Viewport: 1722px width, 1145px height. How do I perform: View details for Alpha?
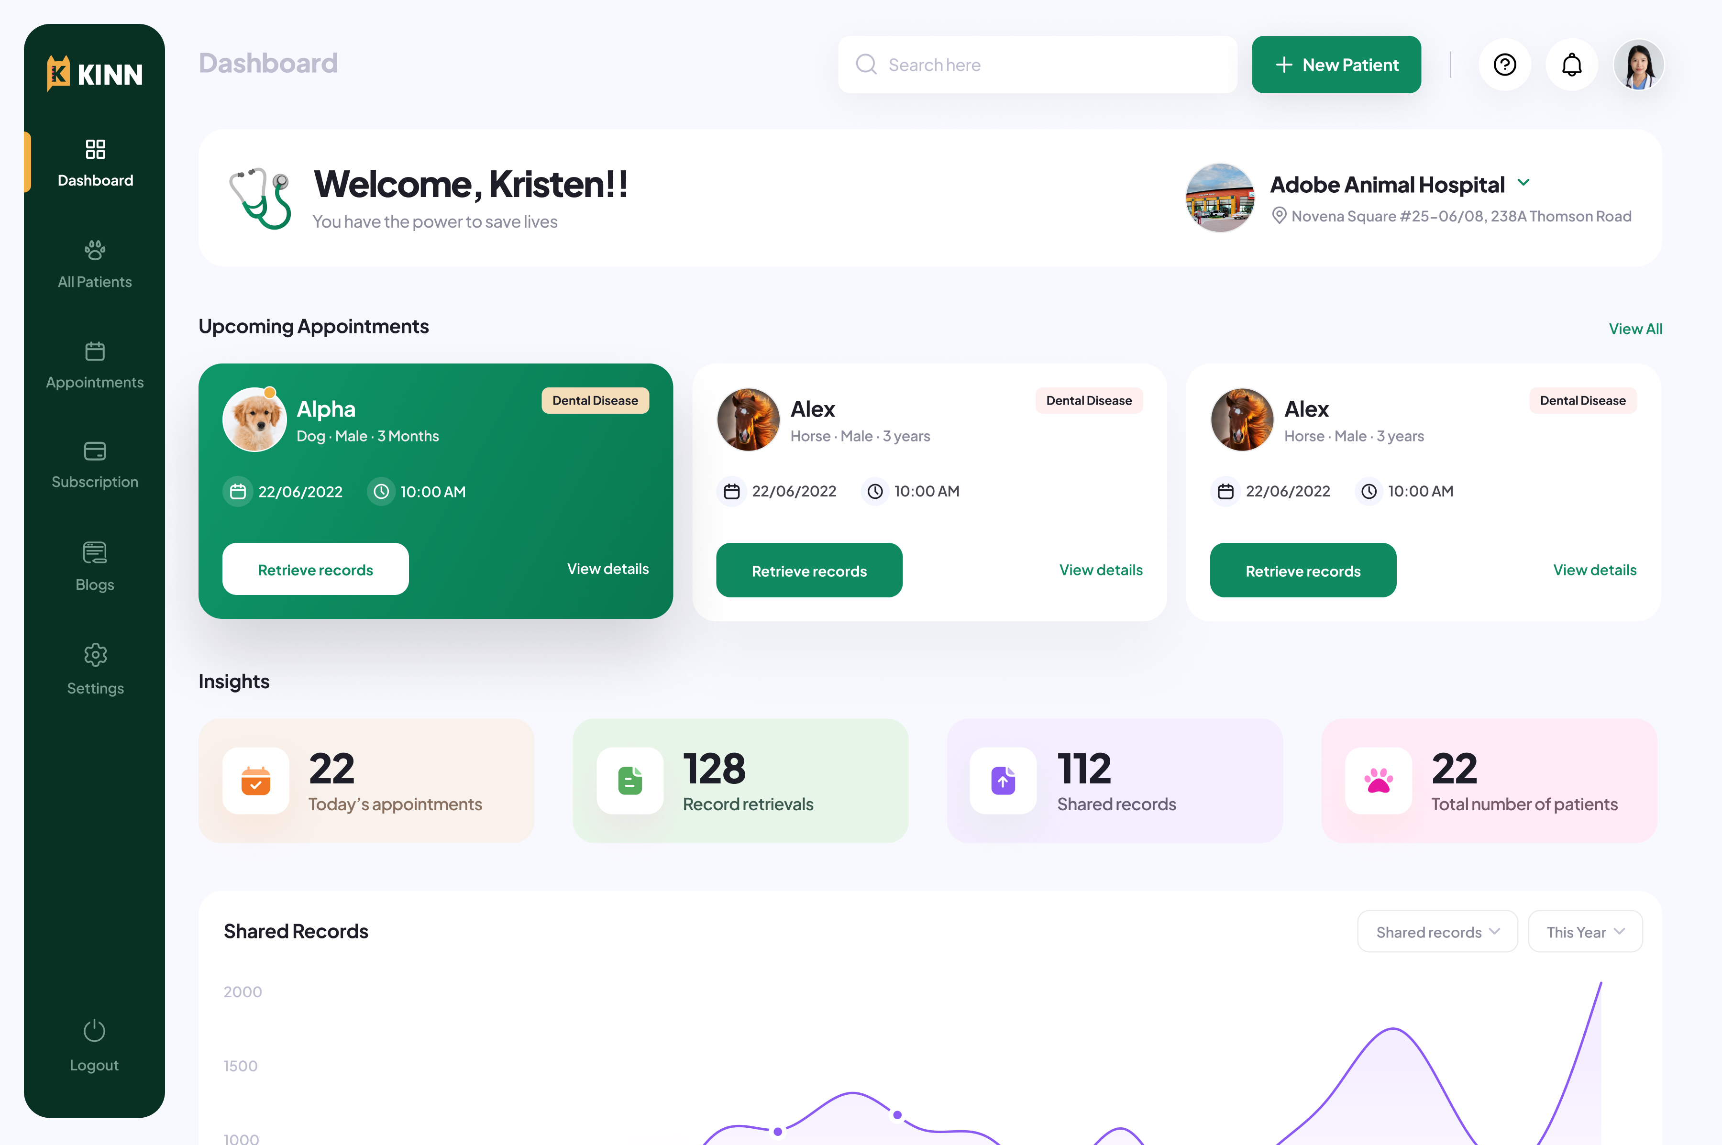coord(607,568)
